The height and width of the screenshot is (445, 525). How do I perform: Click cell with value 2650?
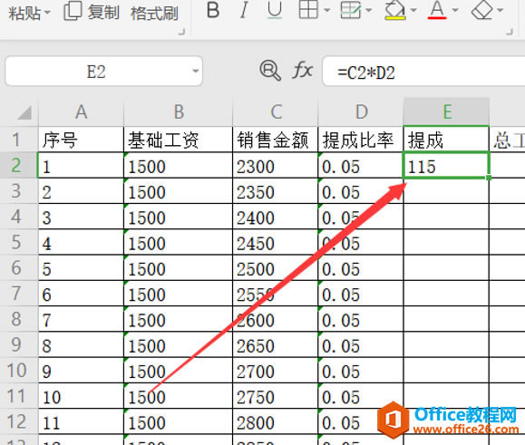pyautogui.click(x=276, y=345)
